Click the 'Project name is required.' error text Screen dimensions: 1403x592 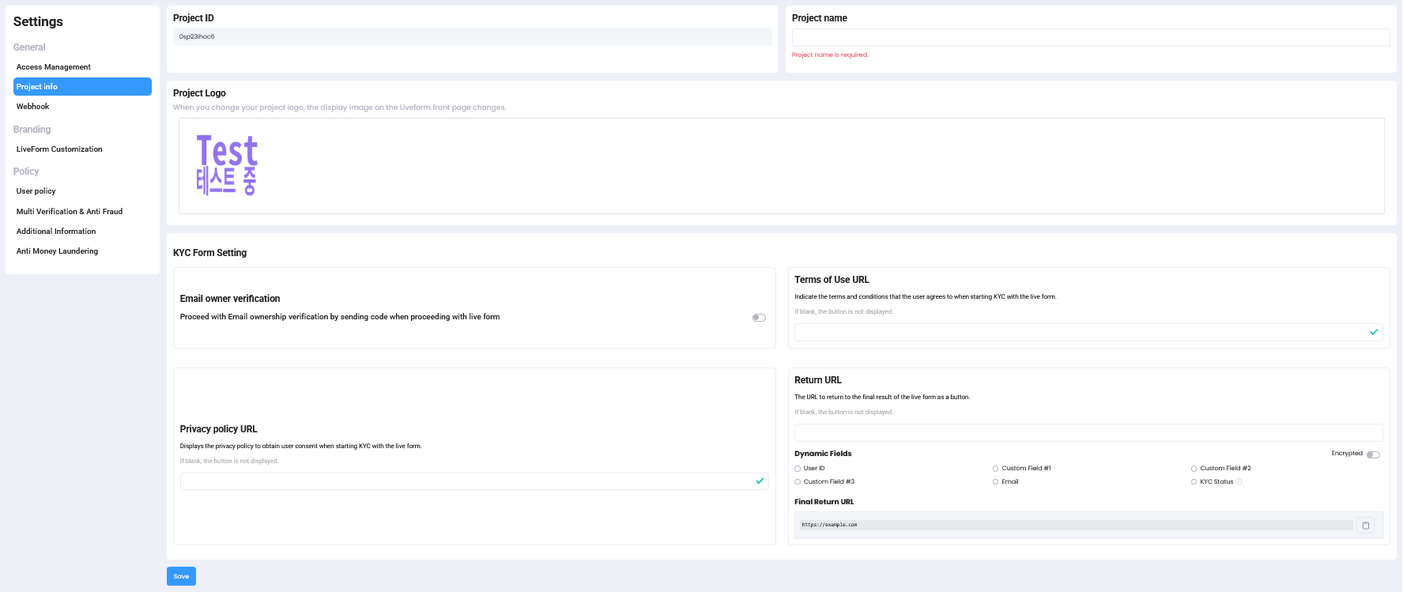(830, 55)
